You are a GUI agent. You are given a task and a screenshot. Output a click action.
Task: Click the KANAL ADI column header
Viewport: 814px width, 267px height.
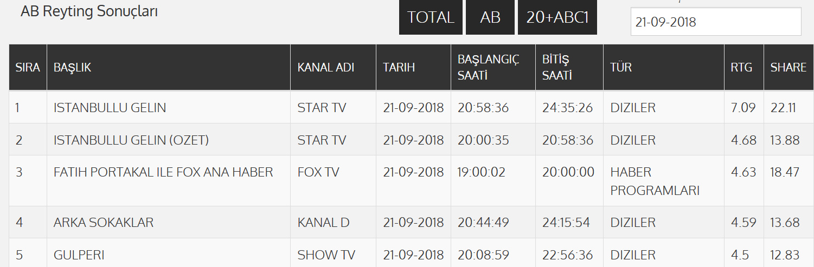325,68
